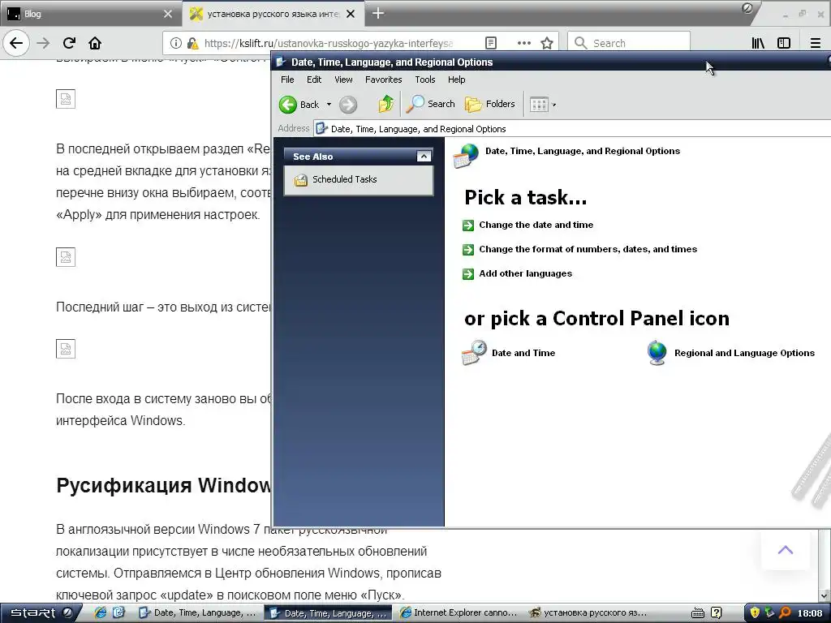
Task: Click the green arrow beside Add other languages
Action: click(x=468, y=274)
